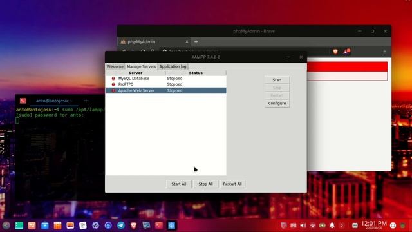
Task: Click the greyed Stop button
Action: 277,88
